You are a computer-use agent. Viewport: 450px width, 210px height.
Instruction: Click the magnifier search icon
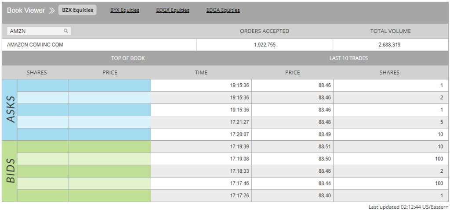(66, 31)
